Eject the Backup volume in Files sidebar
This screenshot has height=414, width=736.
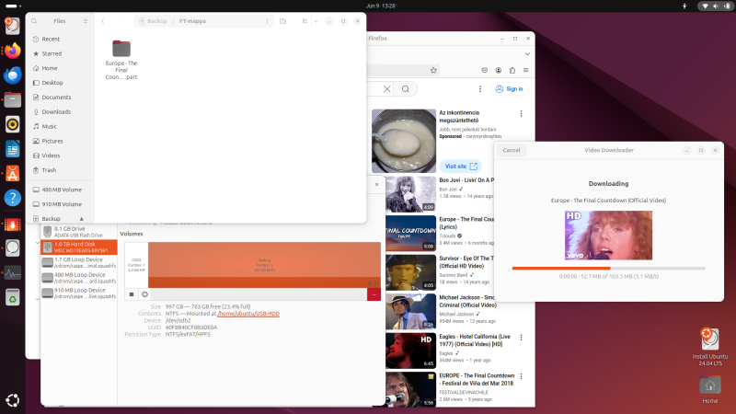82,219
